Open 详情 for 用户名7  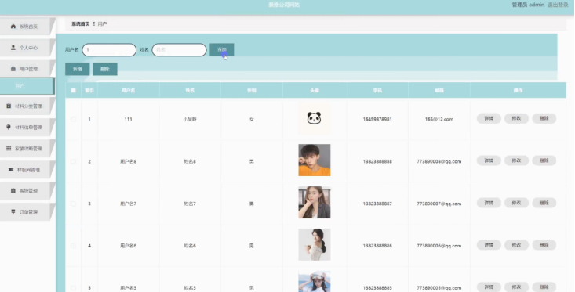click(x=489, y=203)
